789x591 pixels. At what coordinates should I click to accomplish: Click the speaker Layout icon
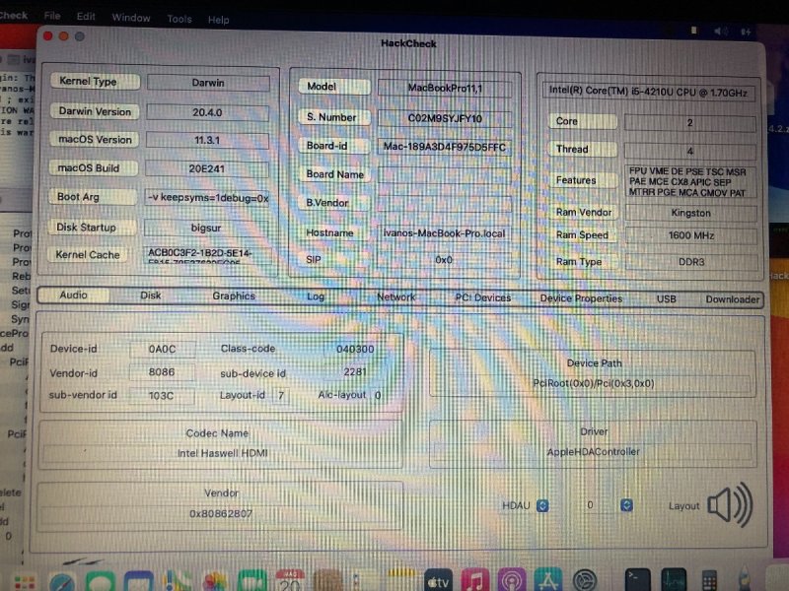[x=730, y=504]
